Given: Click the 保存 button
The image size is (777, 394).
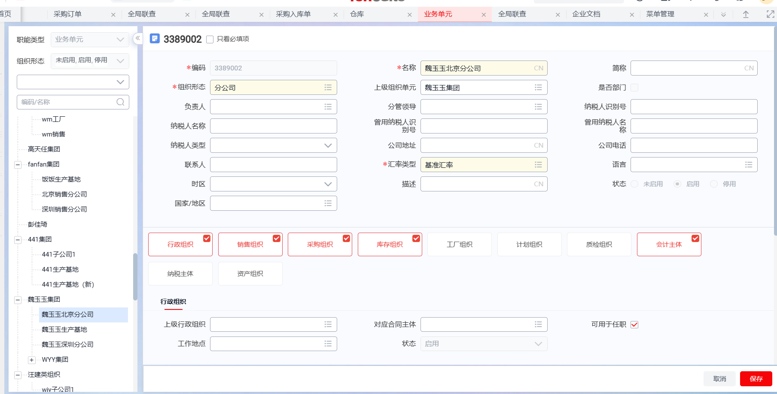Looking at the screenshot, I should (x=756, y=379).
